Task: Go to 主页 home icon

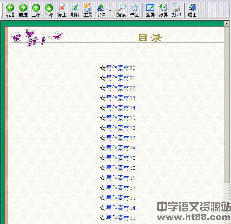Action: 88,8
